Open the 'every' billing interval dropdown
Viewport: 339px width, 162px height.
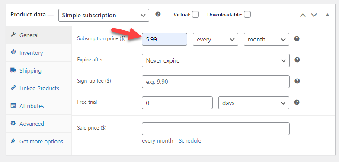click(x=215, y=39)
